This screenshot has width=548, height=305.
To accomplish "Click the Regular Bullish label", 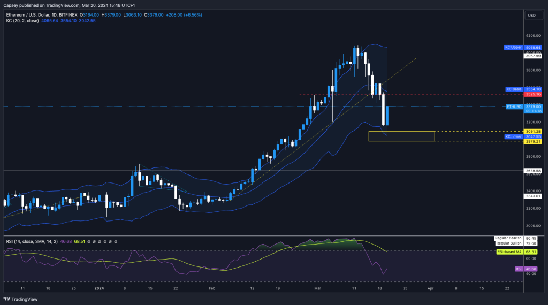I will point(508,243).
